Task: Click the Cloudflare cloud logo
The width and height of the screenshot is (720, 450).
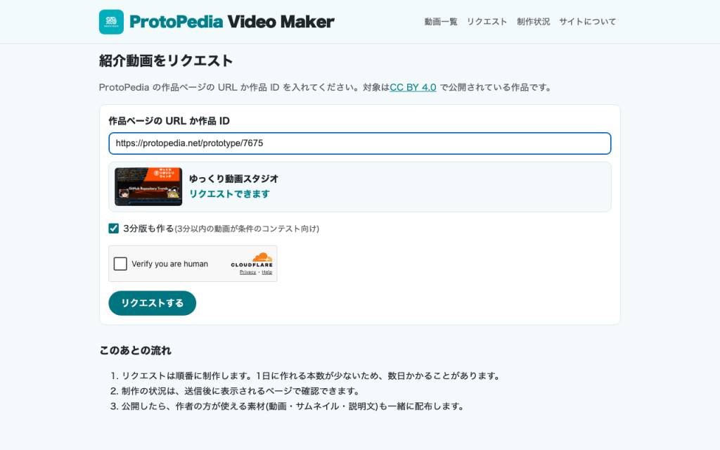Action: coord(262,257)
